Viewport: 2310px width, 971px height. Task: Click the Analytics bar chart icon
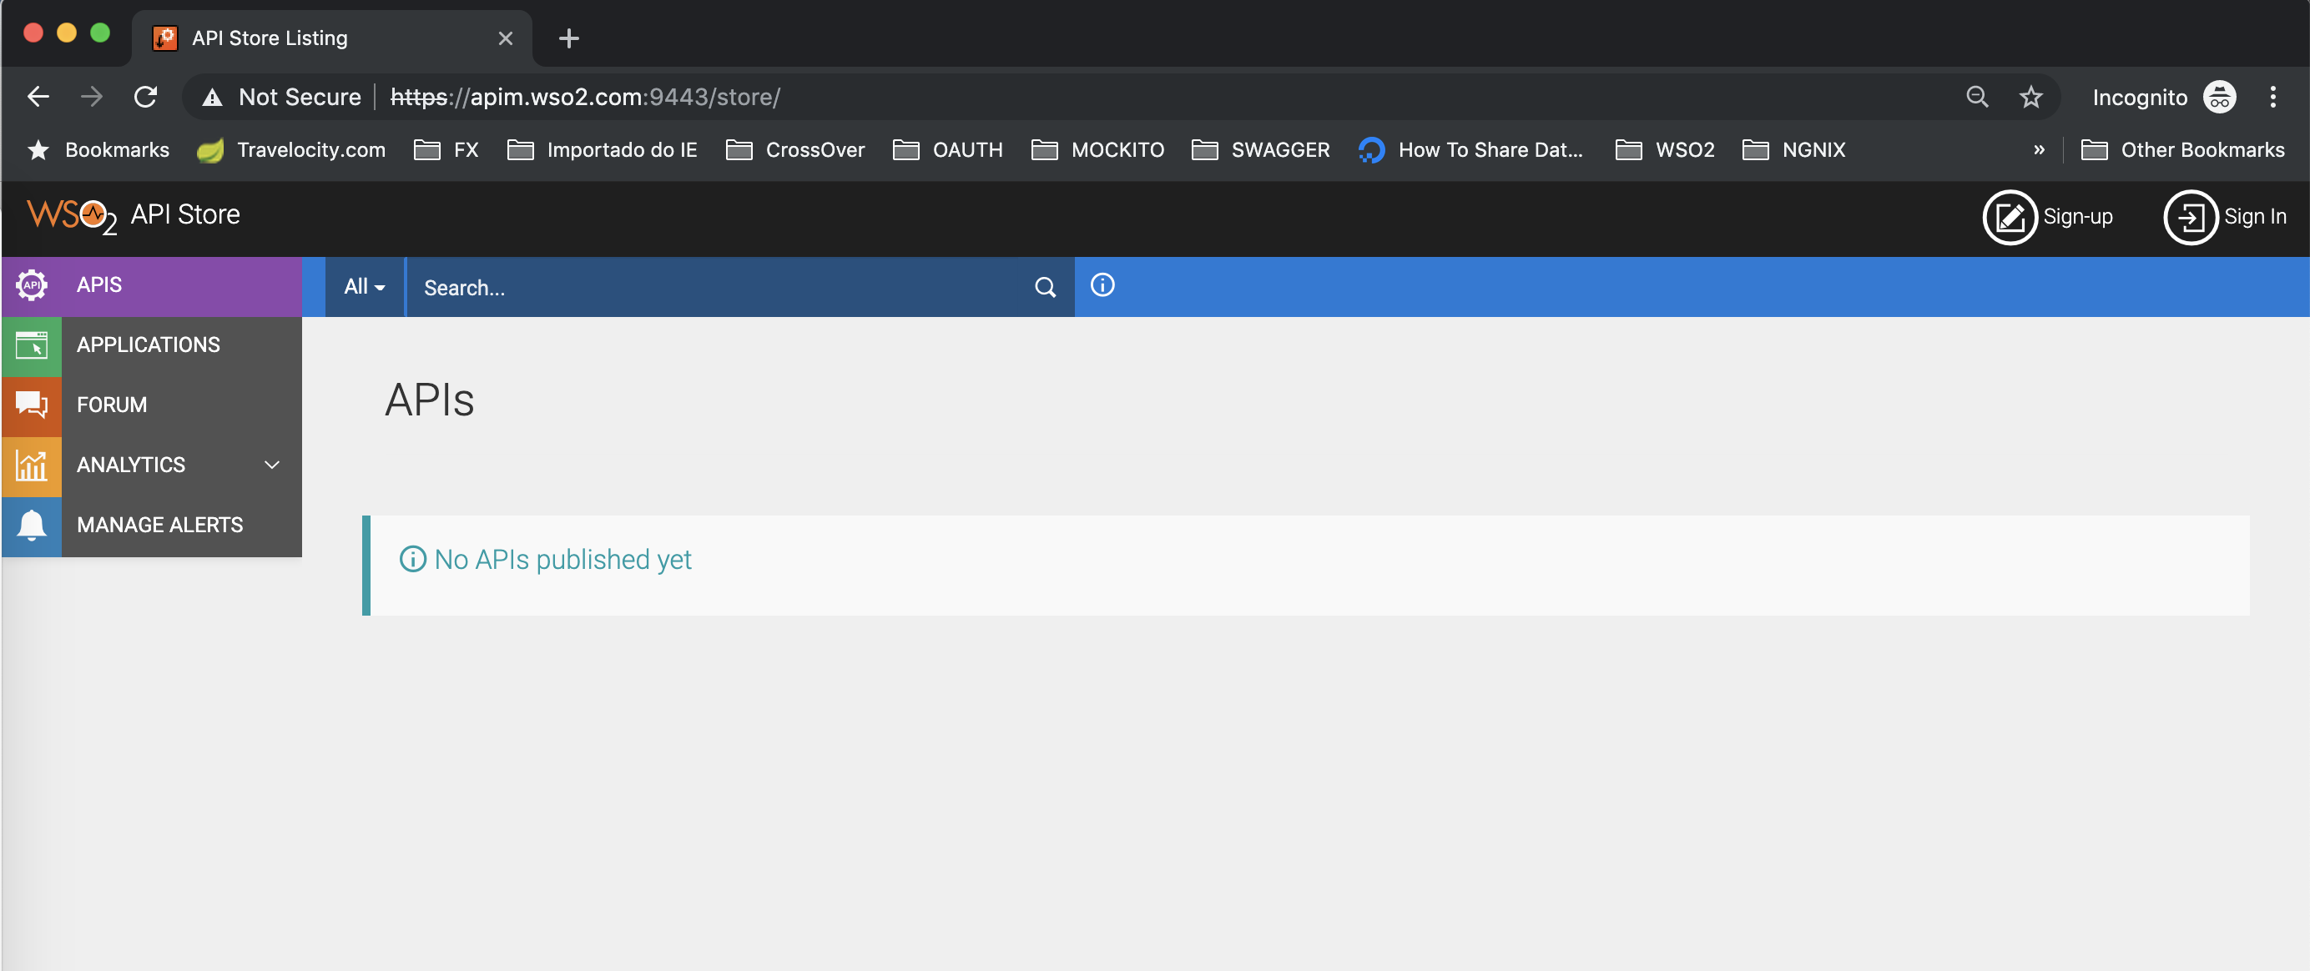[32, 465]
